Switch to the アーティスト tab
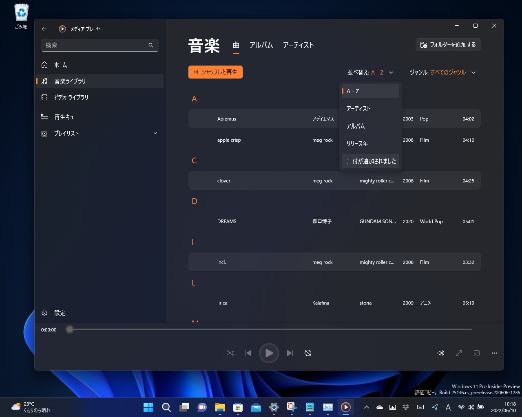The image size is (522, 417). (x=298, y=45)
